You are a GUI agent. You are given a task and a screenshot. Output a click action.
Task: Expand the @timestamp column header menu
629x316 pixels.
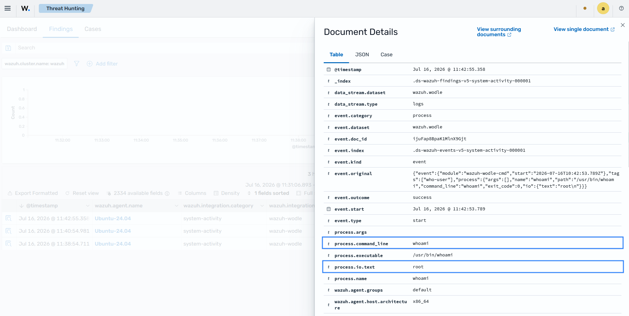point(88,206)
